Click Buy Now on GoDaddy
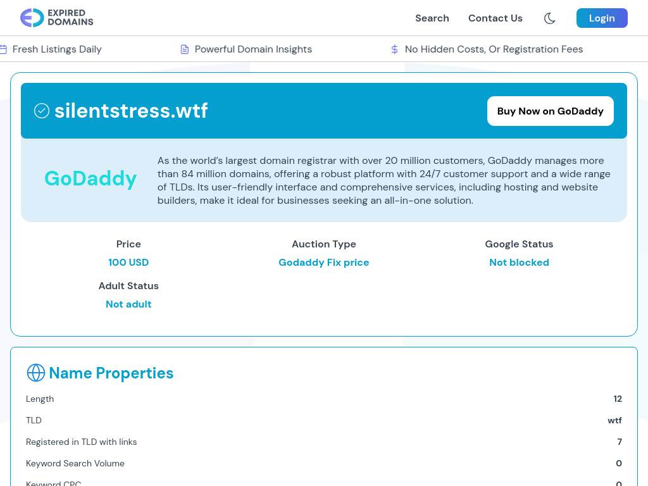Viewport: 648px width, 486px height. [550, 111]
